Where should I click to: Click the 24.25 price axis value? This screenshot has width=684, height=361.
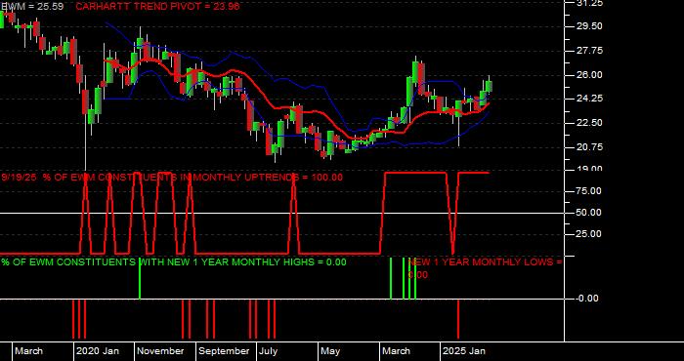click(x=590, y=99)
